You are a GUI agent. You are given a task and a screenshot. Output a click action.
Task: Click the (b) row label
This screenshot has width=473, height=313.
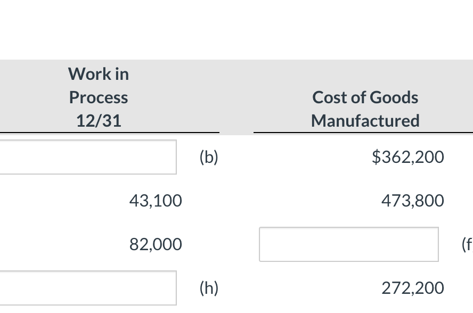tap(209, 156)
